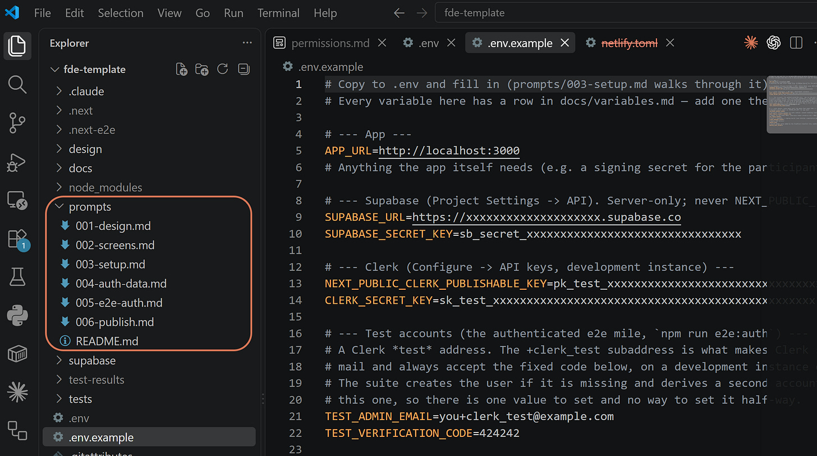
Task: Close the .env.example tab
Action: [x=565, y=43]
